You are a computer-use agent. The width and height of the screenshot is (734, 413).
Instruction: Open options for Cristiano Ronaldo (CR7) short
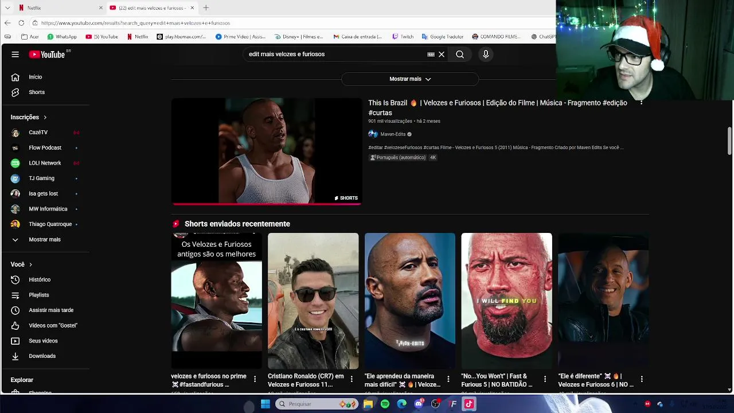(x=352, y=379)
